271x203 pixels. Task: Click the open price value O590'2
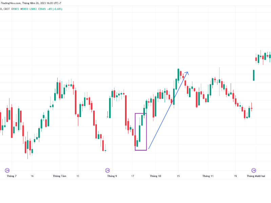click(15, 9)
